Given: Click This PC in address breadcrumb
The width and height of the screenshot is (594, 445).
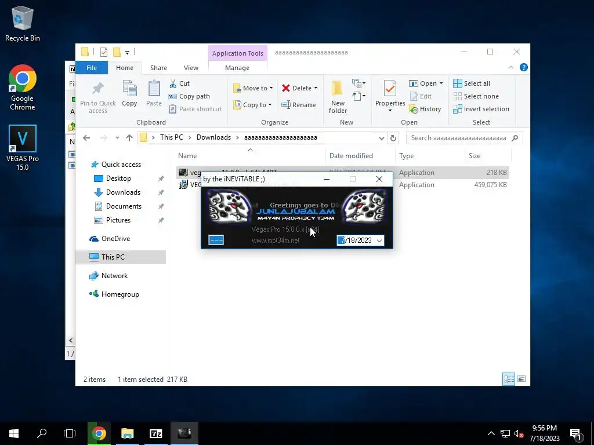Looking at the screenshot, I should pos(171,137).
